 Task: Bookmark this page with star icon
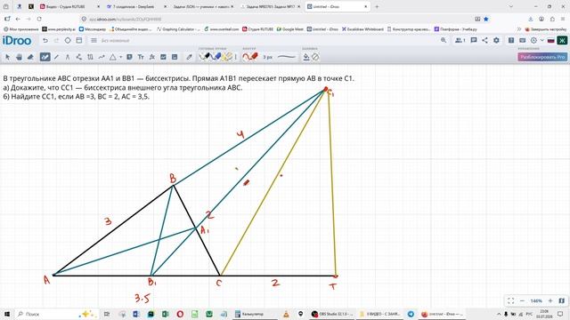click(x=486, y=19)
